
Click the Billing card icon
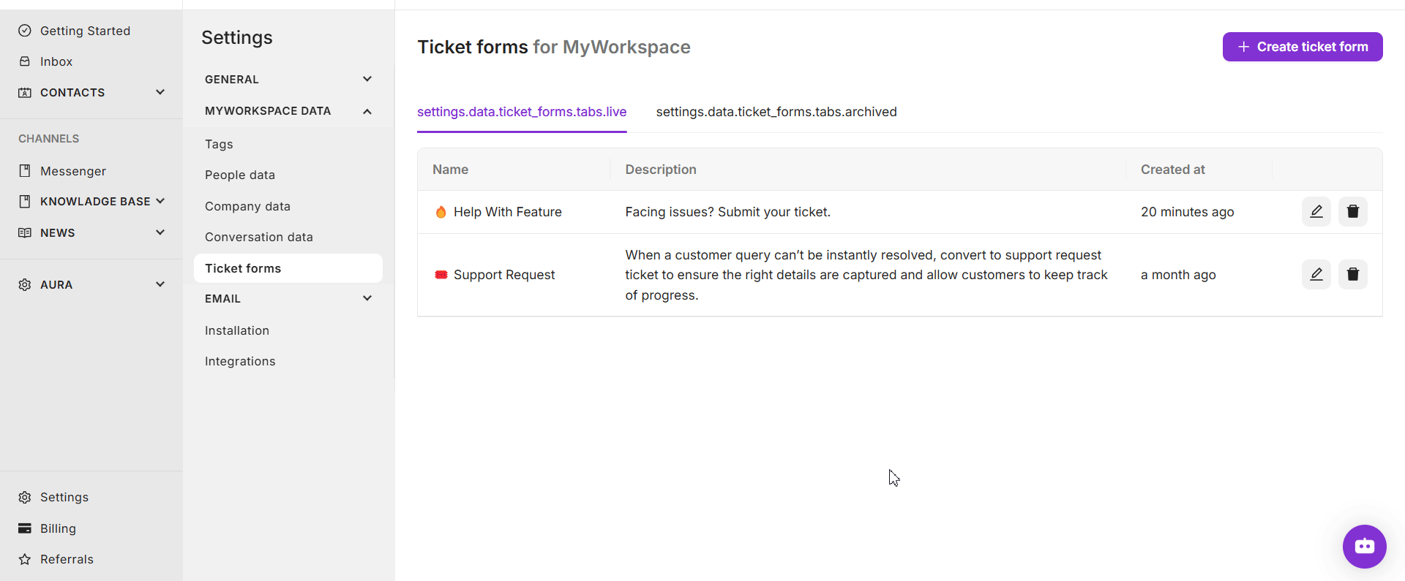click(x=25, y=528)
